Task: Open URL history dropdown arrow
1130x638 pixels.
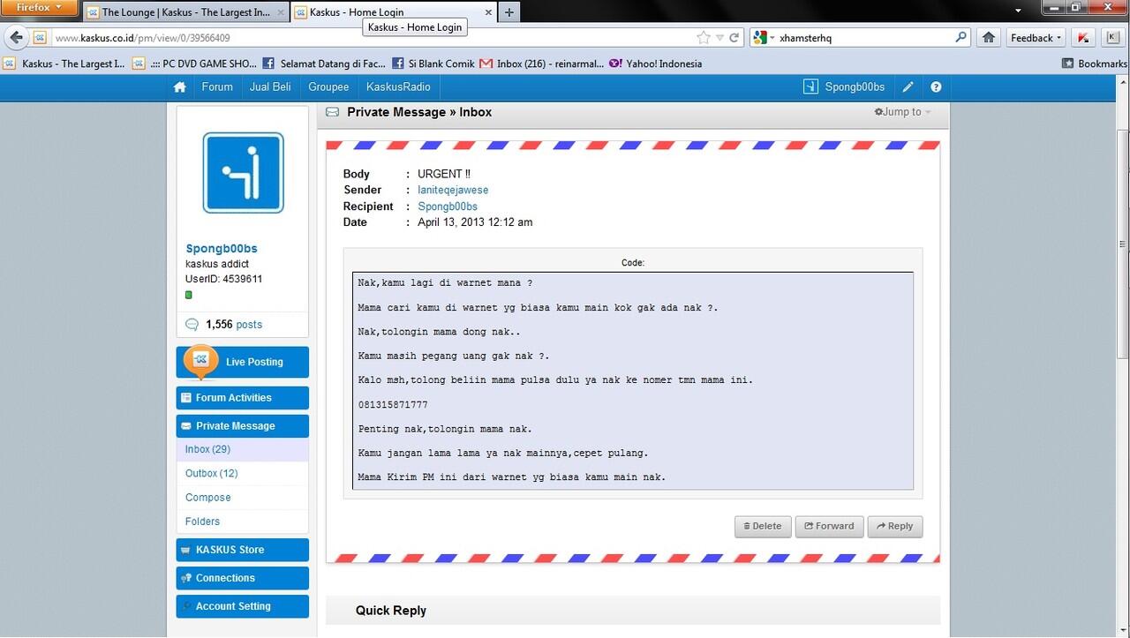Action: (x=720, y=38)
